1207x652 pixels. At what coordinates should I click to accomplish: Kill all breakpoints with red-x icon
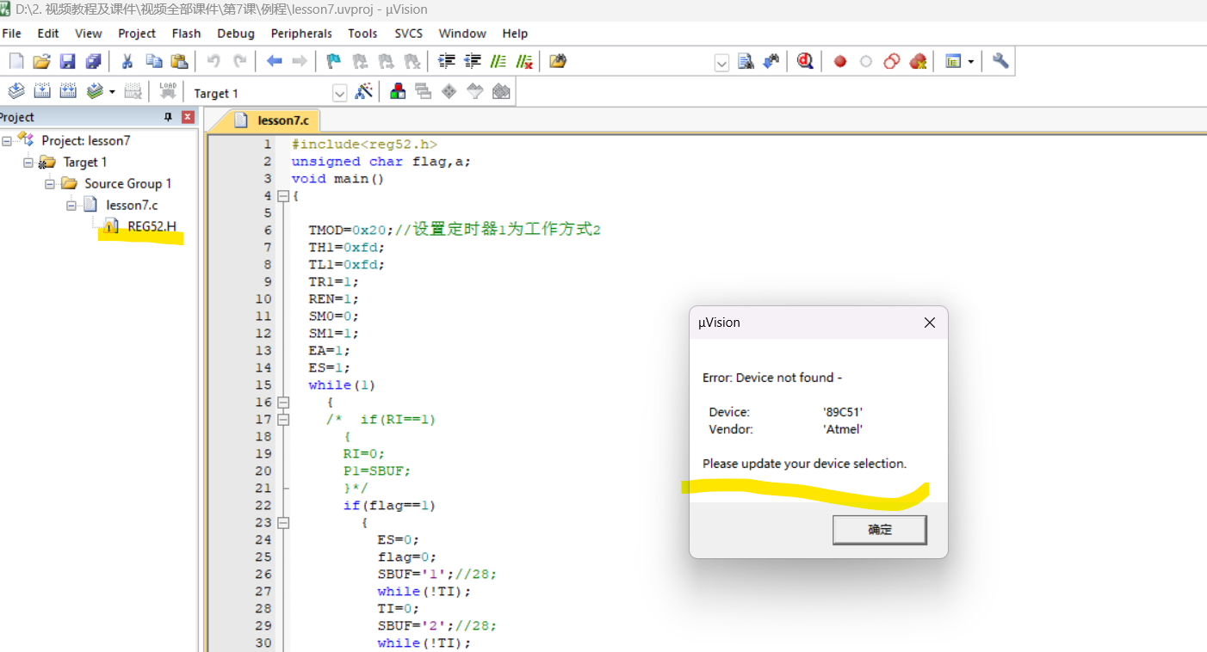click(918, 61)
